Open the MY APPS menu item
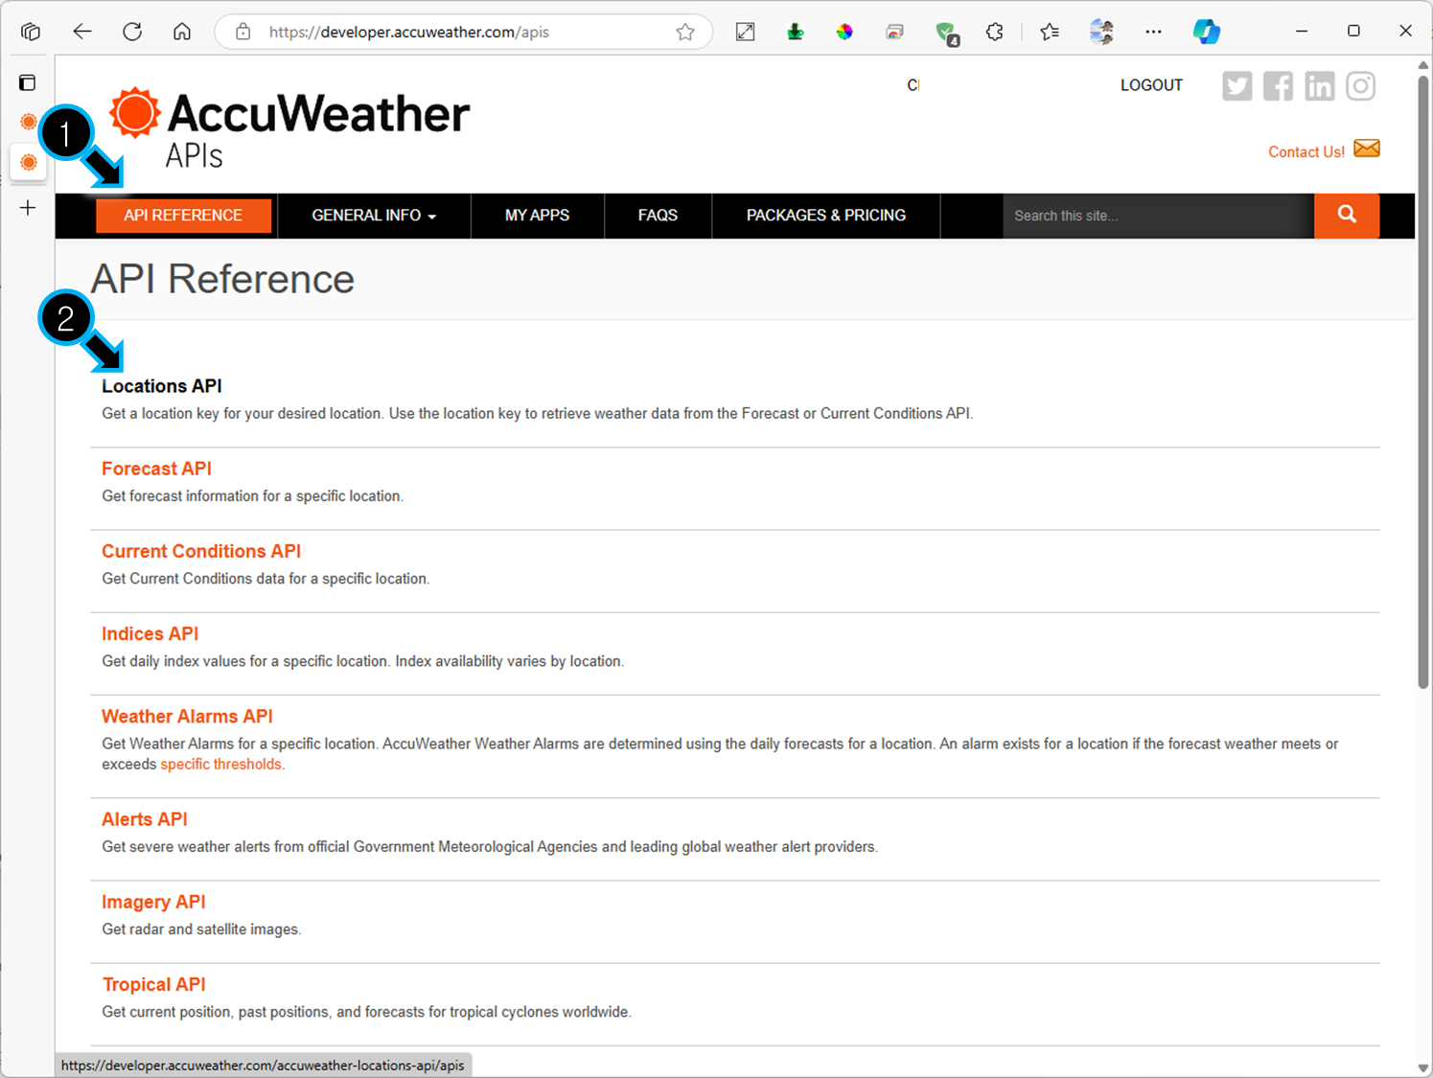 (x=537, y=216)
